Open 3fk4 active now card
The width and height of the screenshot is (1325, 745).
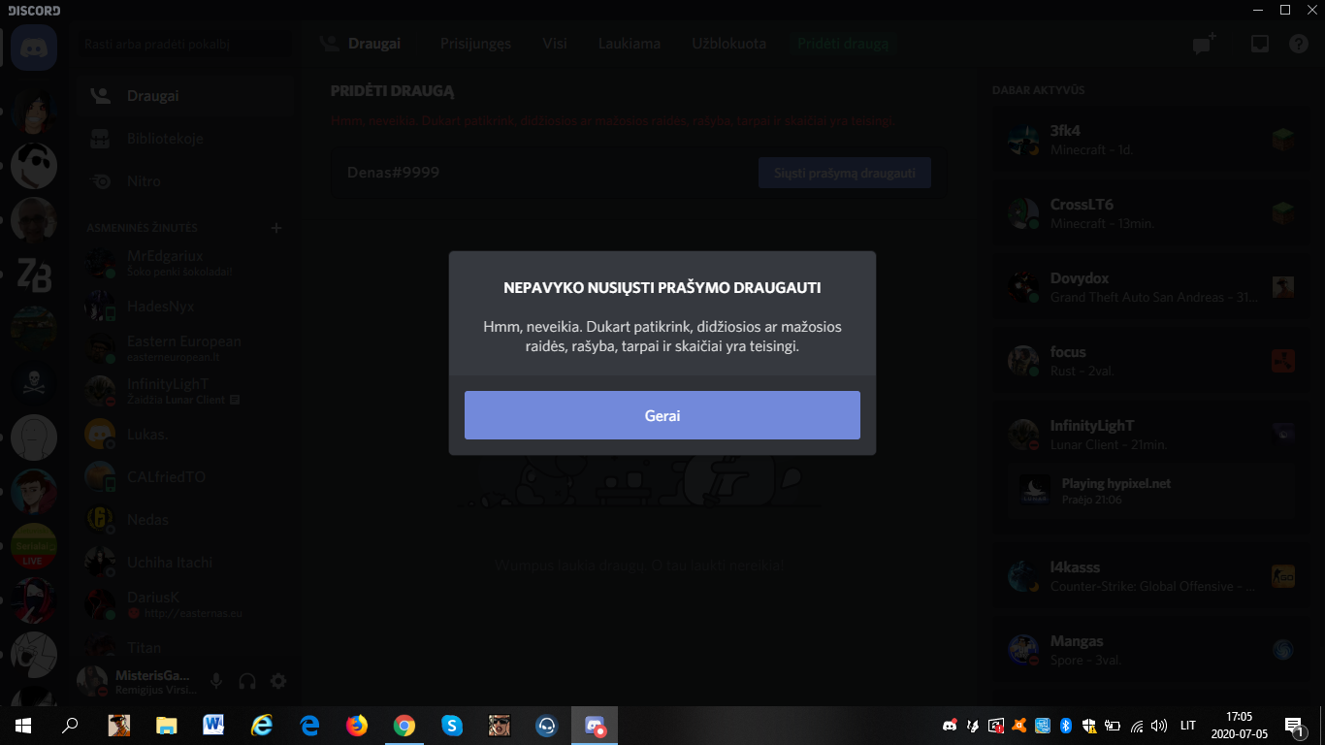point(1150,141)
